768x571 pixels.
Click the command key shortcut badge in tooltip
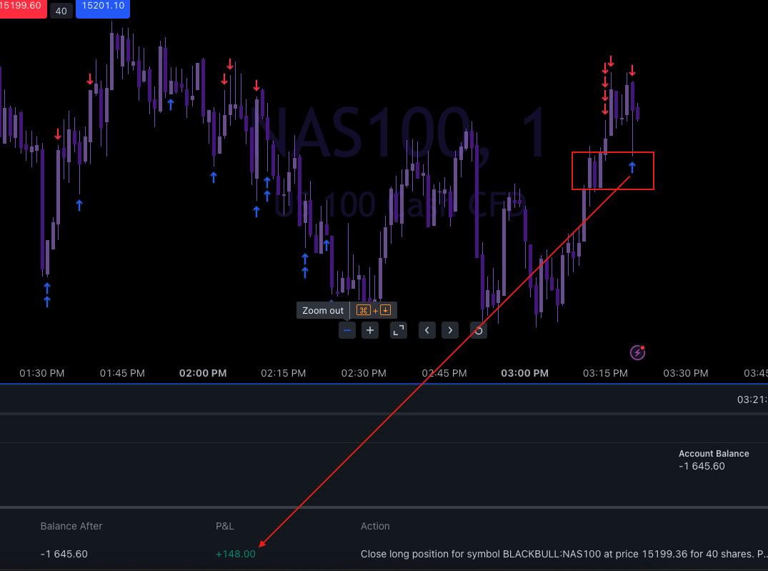tap(364, 309)
